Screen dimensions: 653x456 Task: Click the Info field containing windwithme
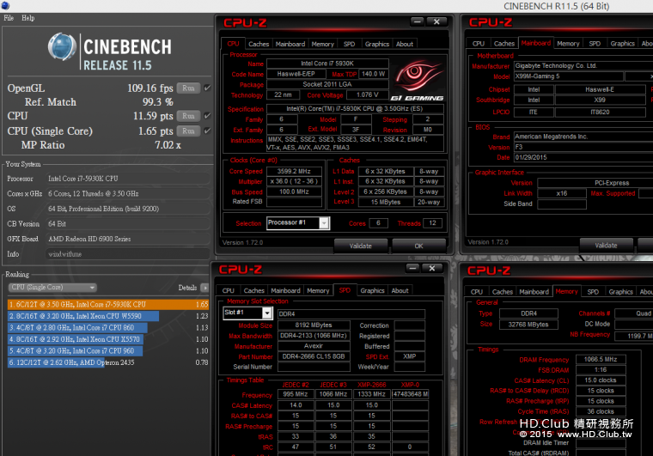pos(127,254)
